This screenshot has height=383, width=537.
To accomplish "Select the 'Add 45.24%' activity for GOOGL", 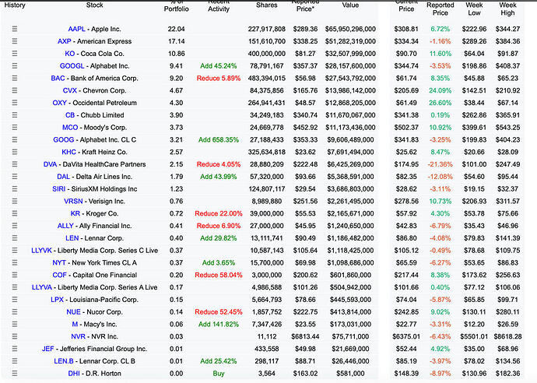I will 219,65.
